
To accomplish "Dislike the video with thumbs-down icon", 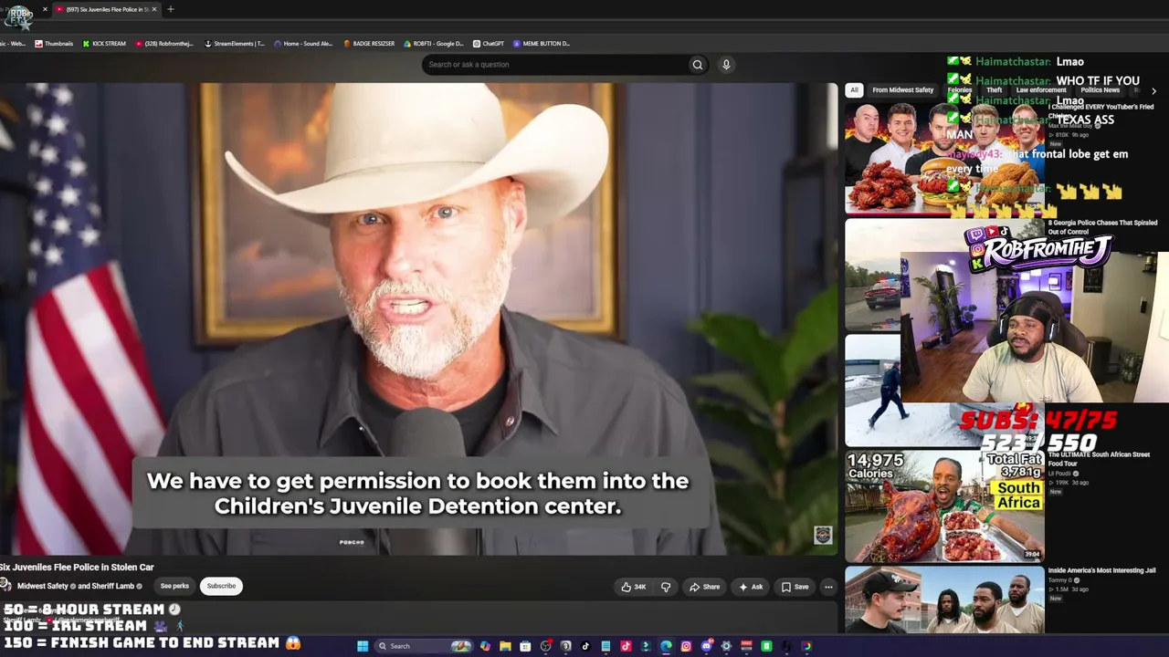I will 666,587.
